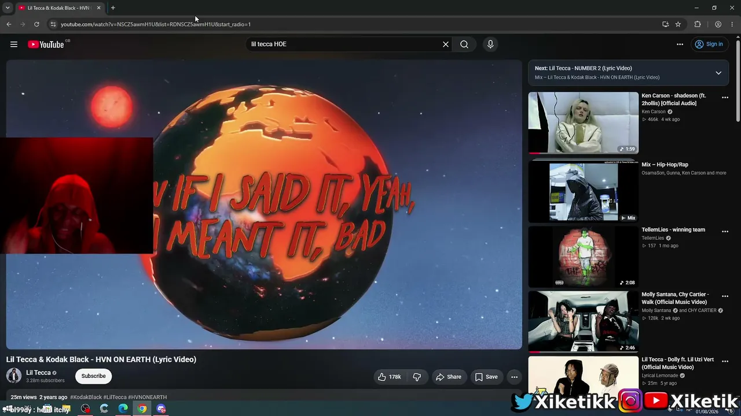Open the #LilTecca hashtag
The image size is (741, 416).
pos(115,398)
